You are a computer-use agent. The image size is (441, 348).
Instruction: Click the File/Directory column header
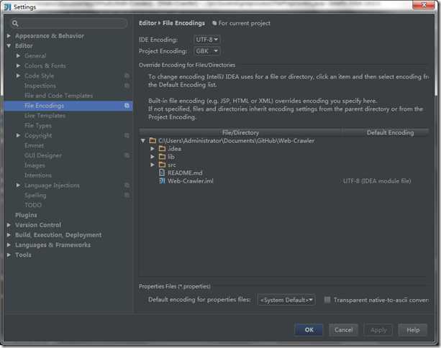coord(240,132)
